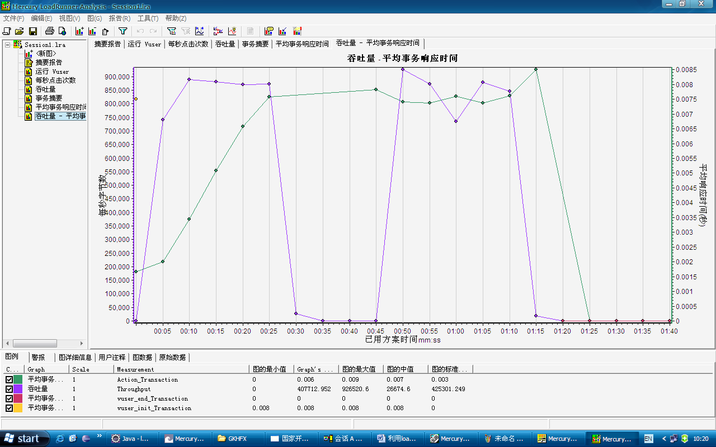Image resolution: width=716 pixels, height=447 pixels.
Task: Click the graph icon beside 运行 Vuser in tree
Action: [x=29, y=71]
